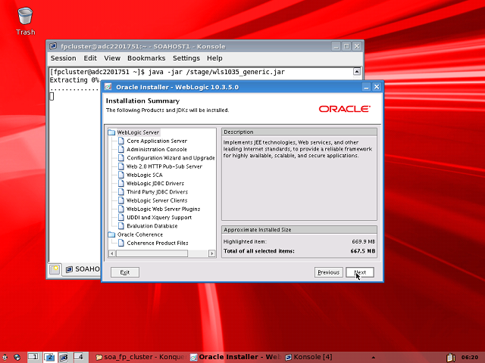485x363 pixels.
Task: Switch to virtual desktop 4
Action: click(79, 357)
